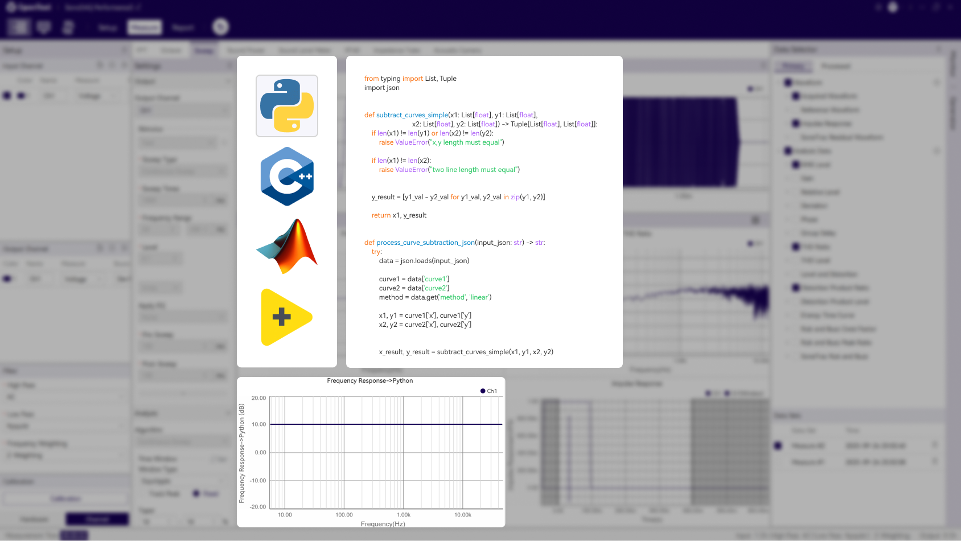
Task: Pick the yellow LabVIEW icon
Action: [x=286, y=317]
